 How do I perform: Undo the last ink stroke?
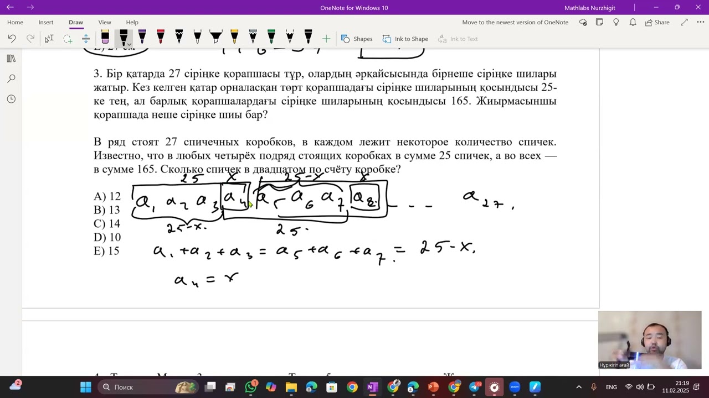tap(12, 39)
